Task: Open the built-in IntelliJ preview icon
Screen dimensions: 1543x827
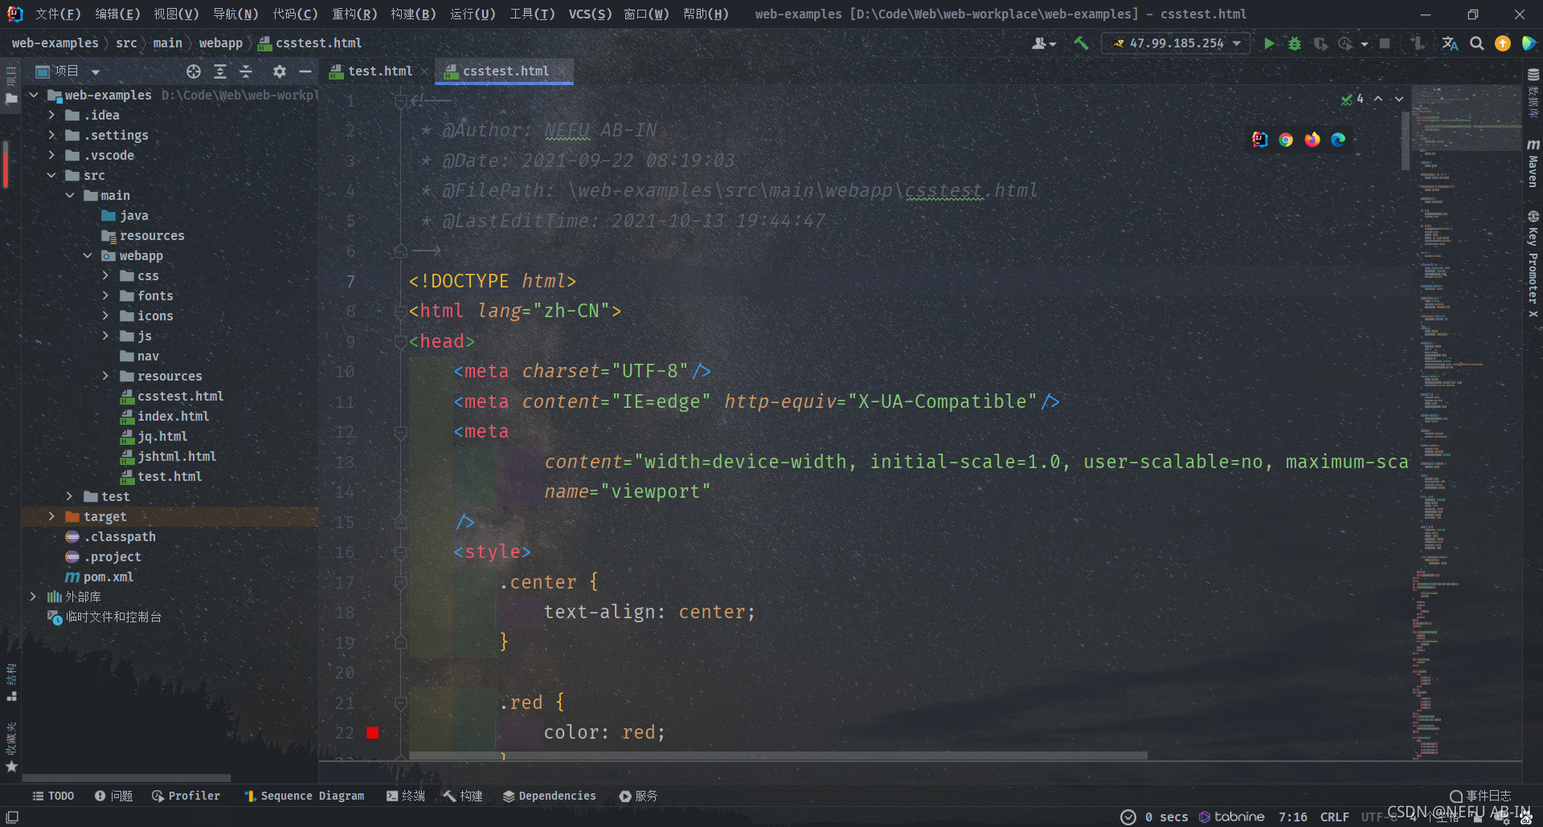Action: coord(1260,140)
